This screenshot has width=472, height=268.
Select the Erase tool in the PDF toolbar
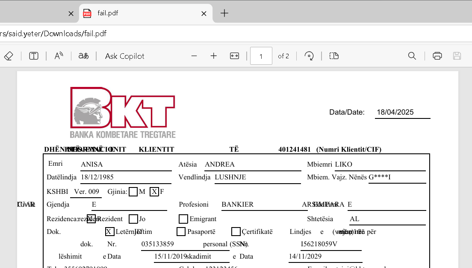[9, 56]
